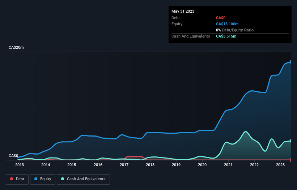Select the blue Equity endpoint marker on chart
The width and height of the screenshot is (297, 190).
[x=291, y=62]
